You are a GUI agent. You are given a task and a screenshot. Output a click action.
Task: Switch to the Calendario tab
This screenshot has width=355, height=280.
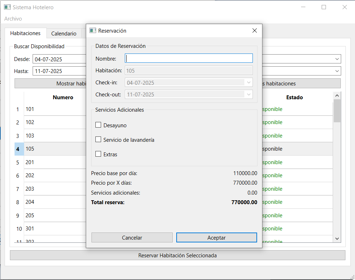point(64,34)
